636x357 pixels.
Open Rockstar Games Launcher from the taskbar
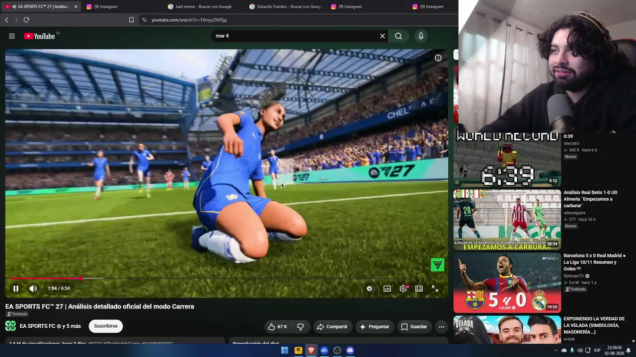click(x=298, y=351)
